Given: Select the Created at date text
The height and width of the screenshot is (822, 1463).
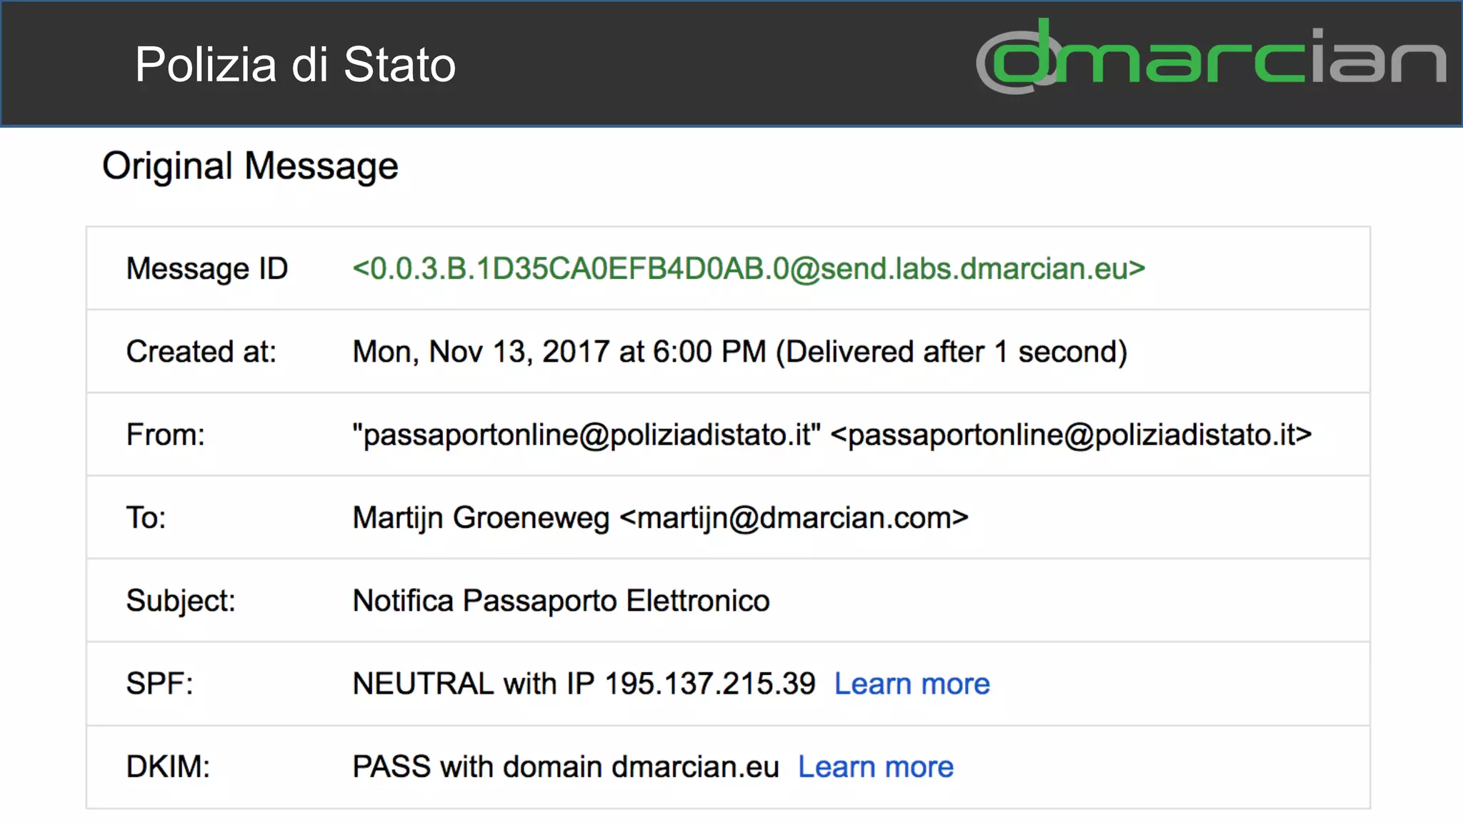Looking at the screenshot, I should tap(559, 352).
